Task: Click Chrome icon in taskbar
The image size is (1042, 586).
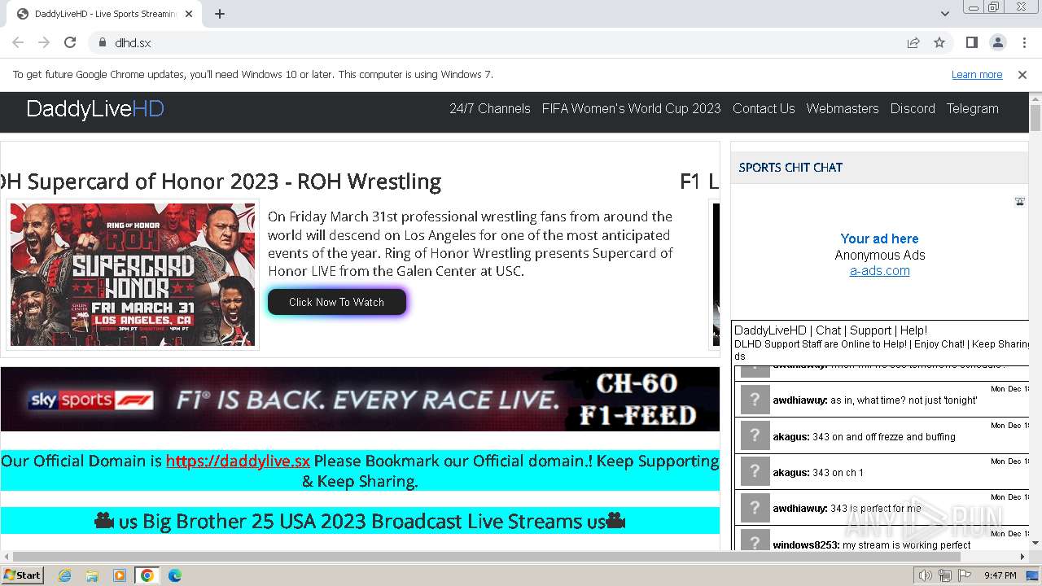Action: tap(147, 575)
